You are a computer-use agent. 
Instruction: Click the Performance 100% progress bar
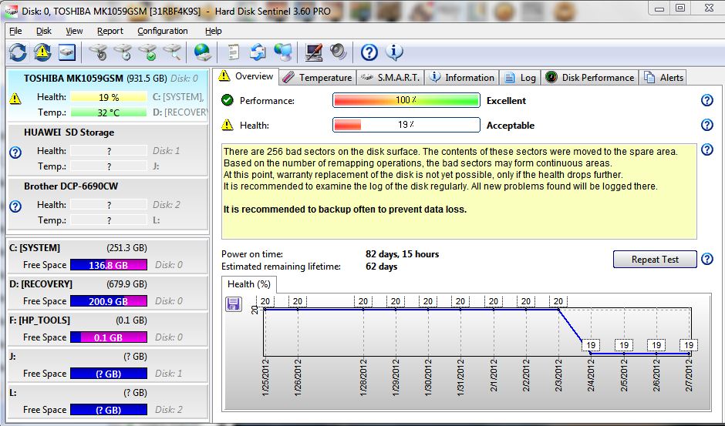coord(406,100)
